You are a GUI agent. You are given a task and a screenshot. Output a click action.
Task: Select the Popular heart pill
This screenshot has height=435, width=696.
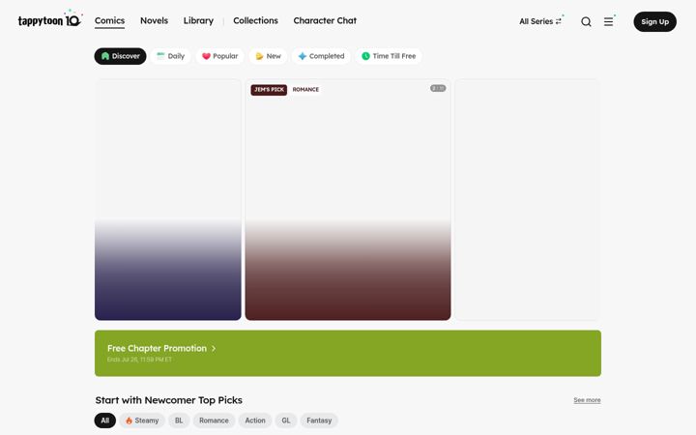click(x=219, y=56)
